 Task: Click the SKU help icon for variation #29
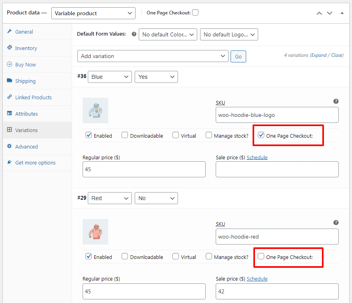tap(336, 223)
